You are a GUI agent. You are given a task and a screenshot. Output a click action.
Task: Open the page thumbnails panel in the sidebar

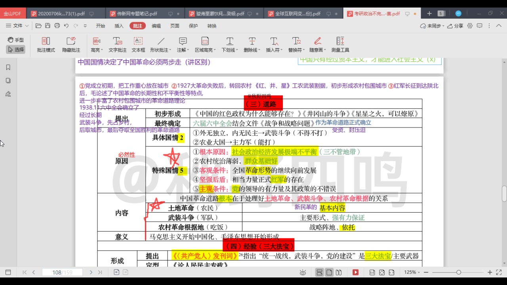(x=8, y=81)
